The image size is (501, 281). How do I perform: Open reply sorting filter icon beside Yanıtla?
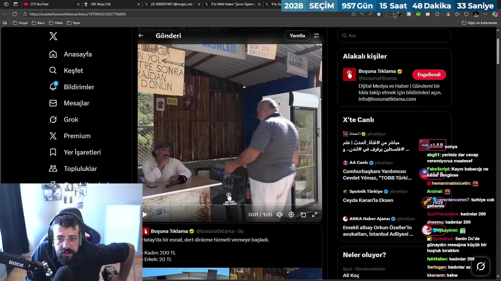[x=316, y=36]
